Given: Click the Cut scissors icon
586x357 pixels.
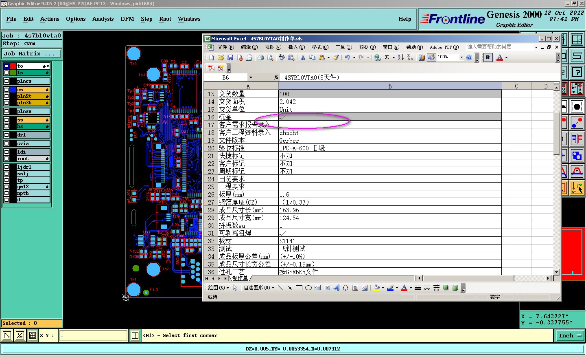Looking at the screenshot, I should pos(303,57).
